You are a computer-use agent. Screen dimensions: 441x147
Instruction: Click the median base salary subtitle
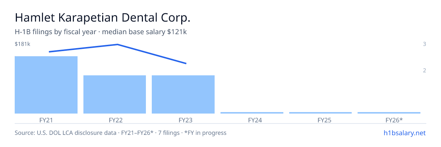(x=101, y=32)
